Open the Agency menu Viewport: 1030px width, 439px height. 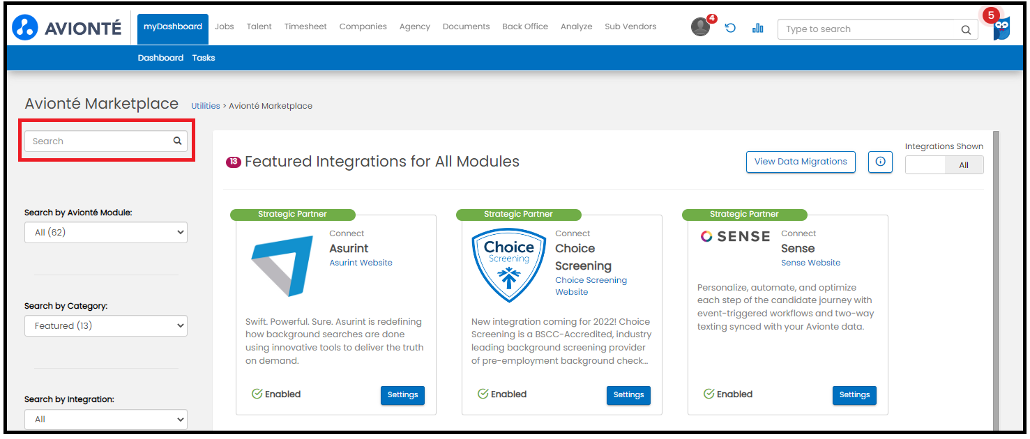click(415, 26)
